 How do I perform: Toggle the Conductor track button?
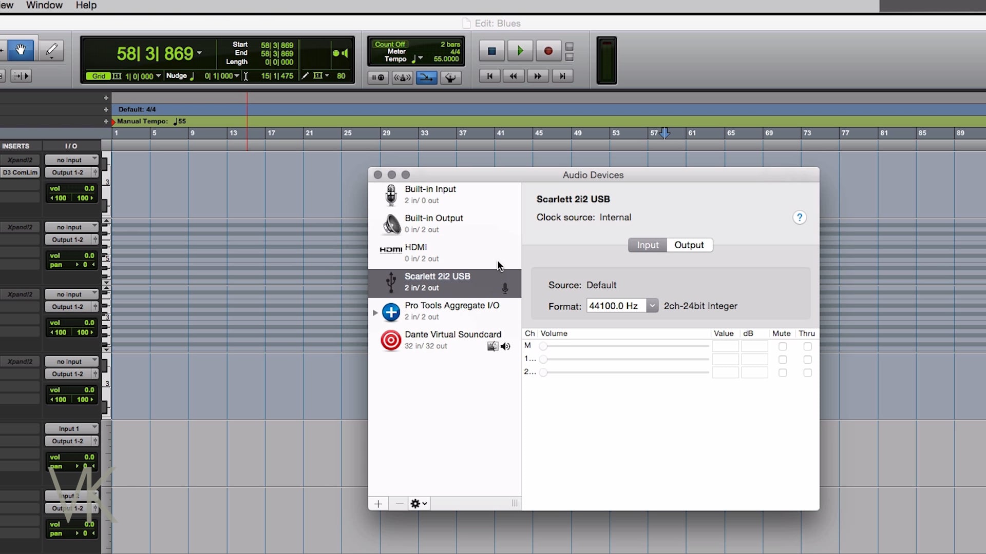click(450, 77)
